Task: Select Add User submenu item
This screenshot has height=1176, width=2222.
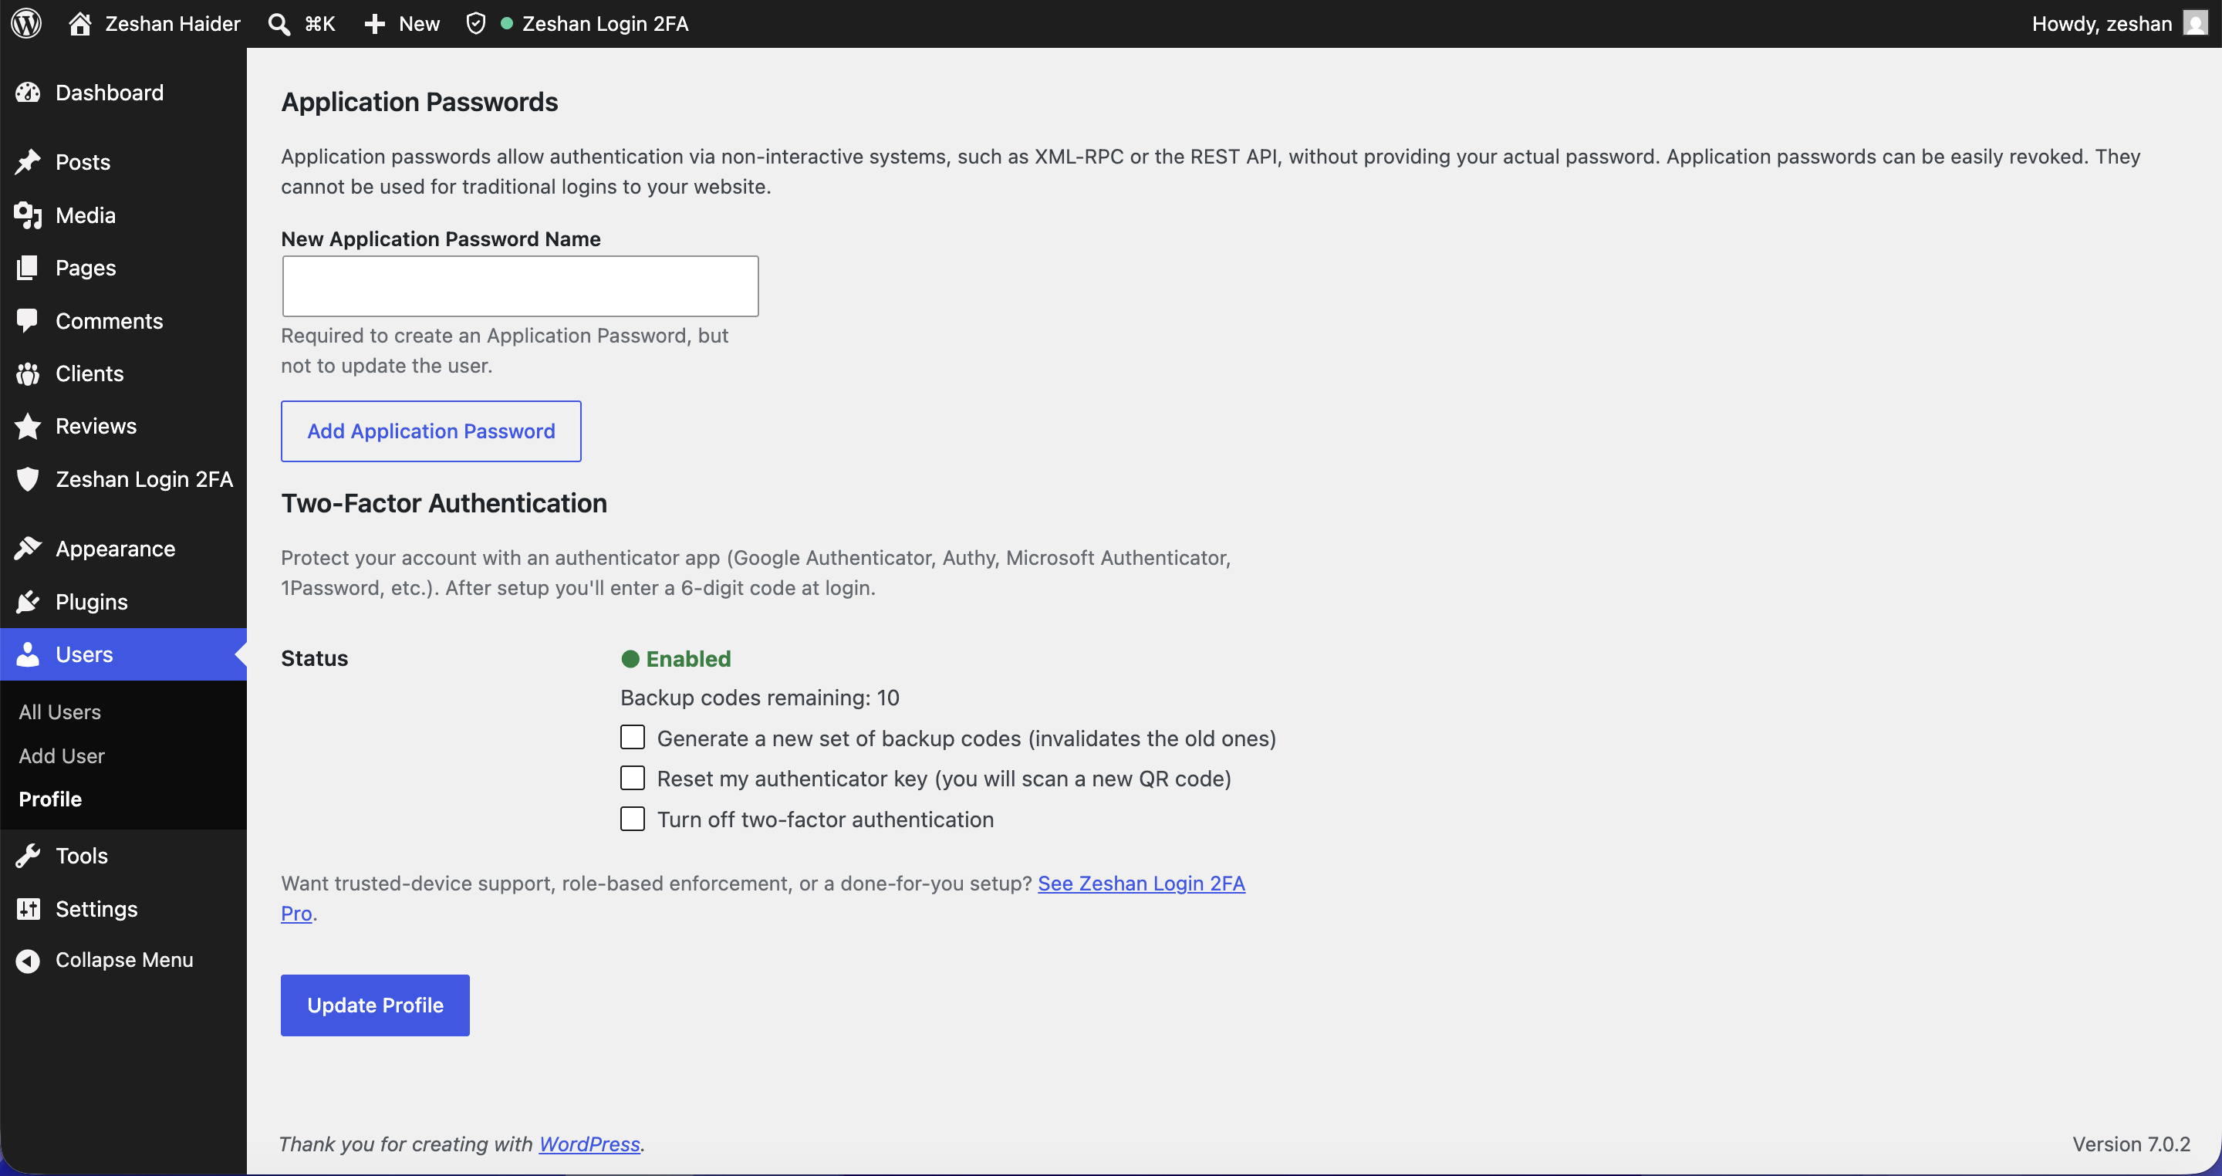Action: 61,755
